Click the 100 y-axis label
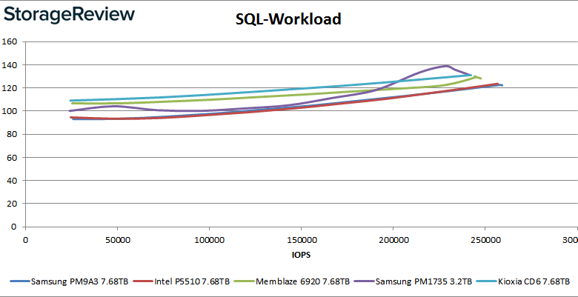The width and height of the screenshot is (578, 297). tap(10, 111)
